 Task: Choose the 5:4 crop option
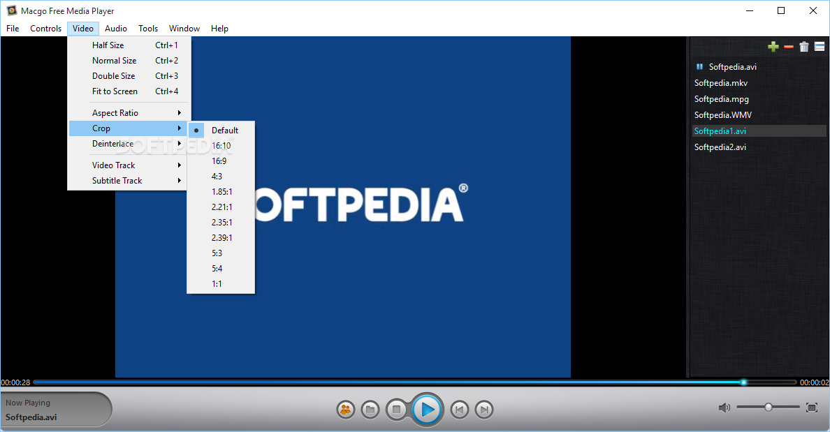click(221, 268)
